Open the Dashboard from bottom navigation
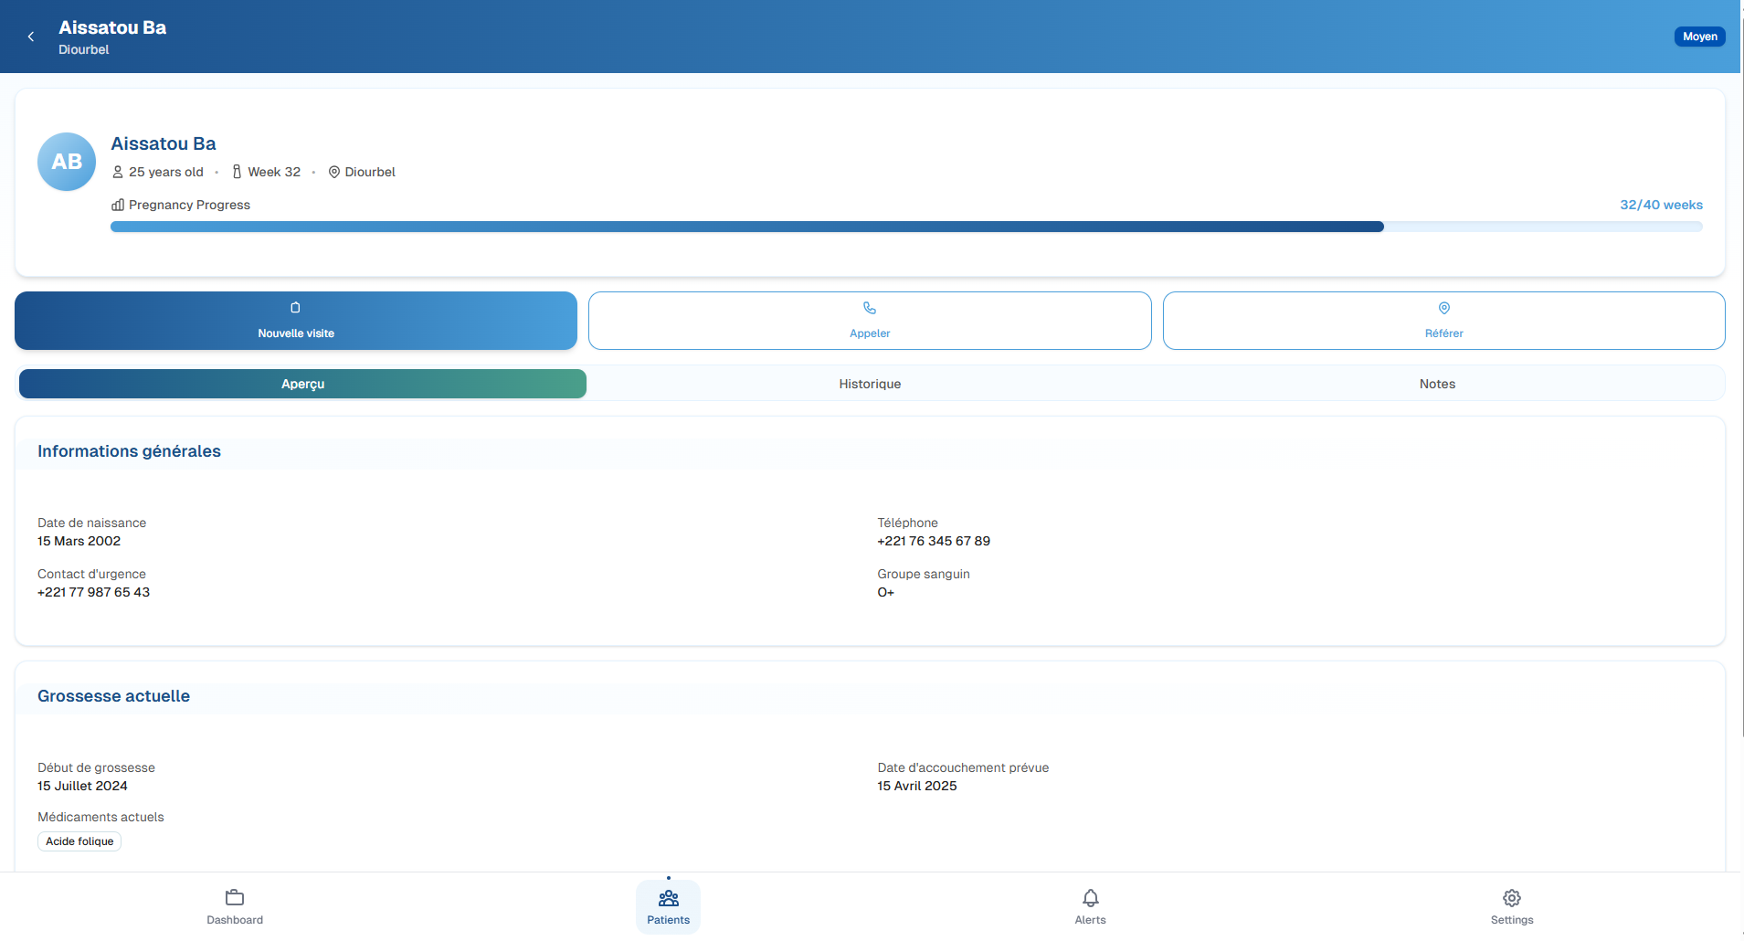The width and height of the screenshot is (1744, 941). point(234,906)
